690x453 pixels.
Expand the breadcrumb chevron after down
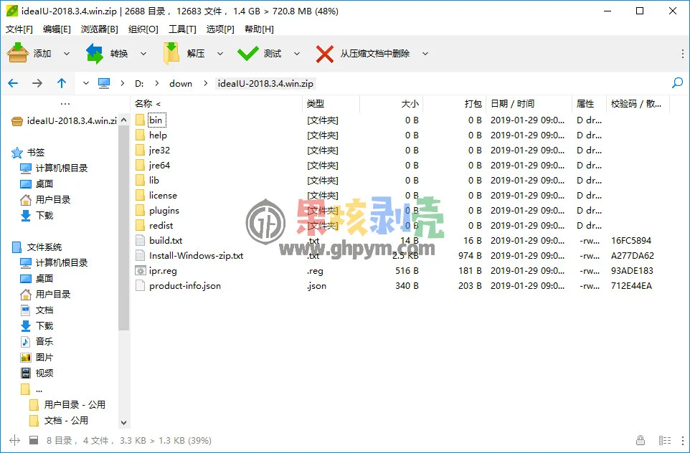coord(206,83)
